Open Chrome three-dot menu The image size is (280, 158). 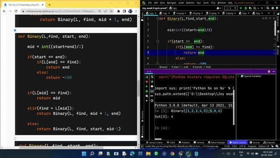(136, 11)
